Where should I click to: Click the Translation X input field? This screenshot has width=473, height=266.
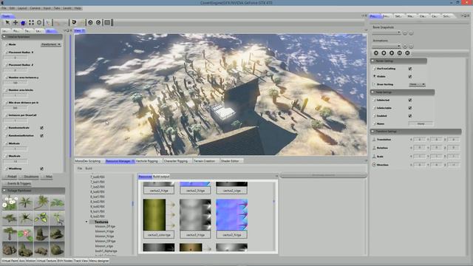pos(419,140)
